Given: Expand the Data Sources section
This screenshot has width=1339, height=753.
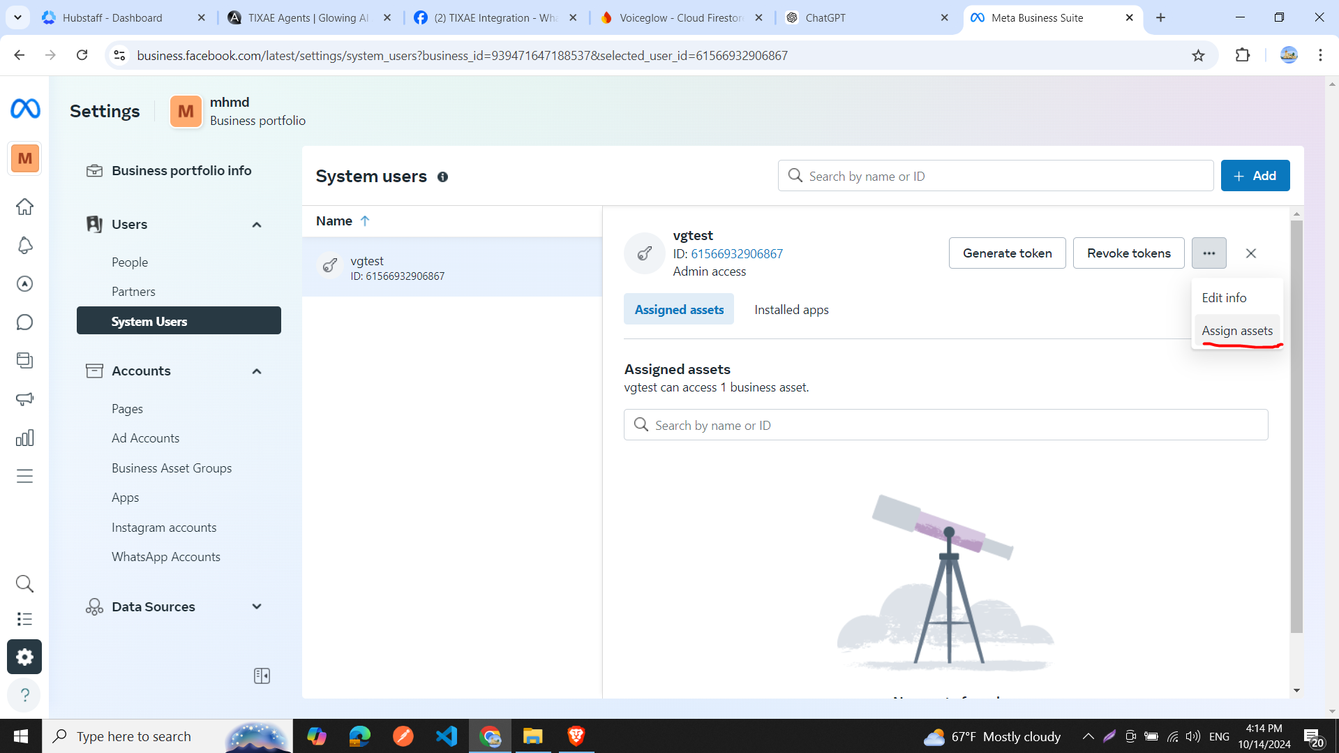Looking at the screenshot, I should pyautogui.click(x=257, y=606).
